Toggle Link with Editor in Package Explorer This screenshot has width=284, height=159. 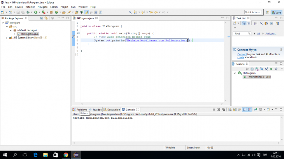46,18
